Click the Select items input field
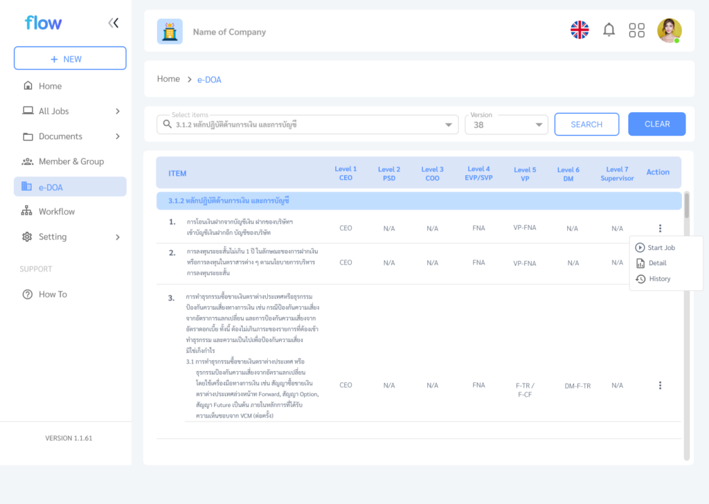Image resolution: width=709 pixels, height=504 pixels. click(307, 125)
